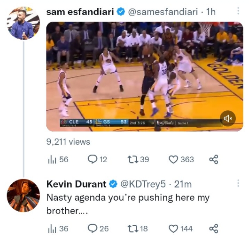View analytics for Kevin Durant's reply
Viewport: 249px width, 238px height.
click(58, 229)
